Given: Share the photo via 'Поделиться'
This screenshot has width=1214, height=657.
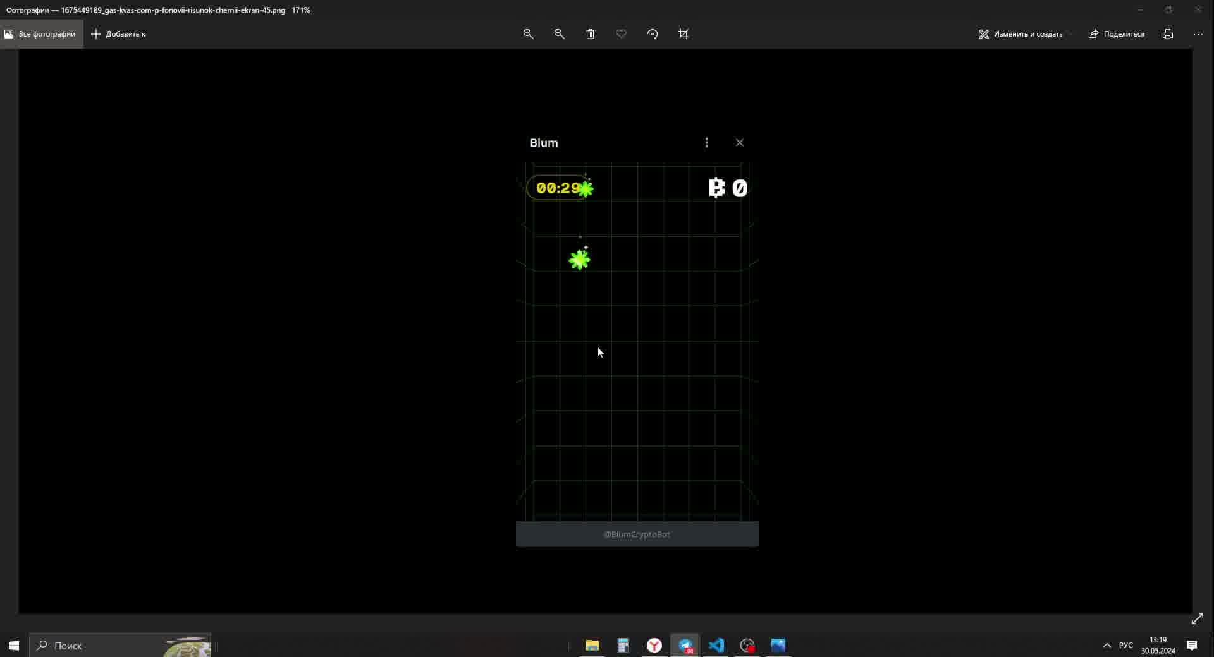Looking at the screenshot, I should [1117, 33].
